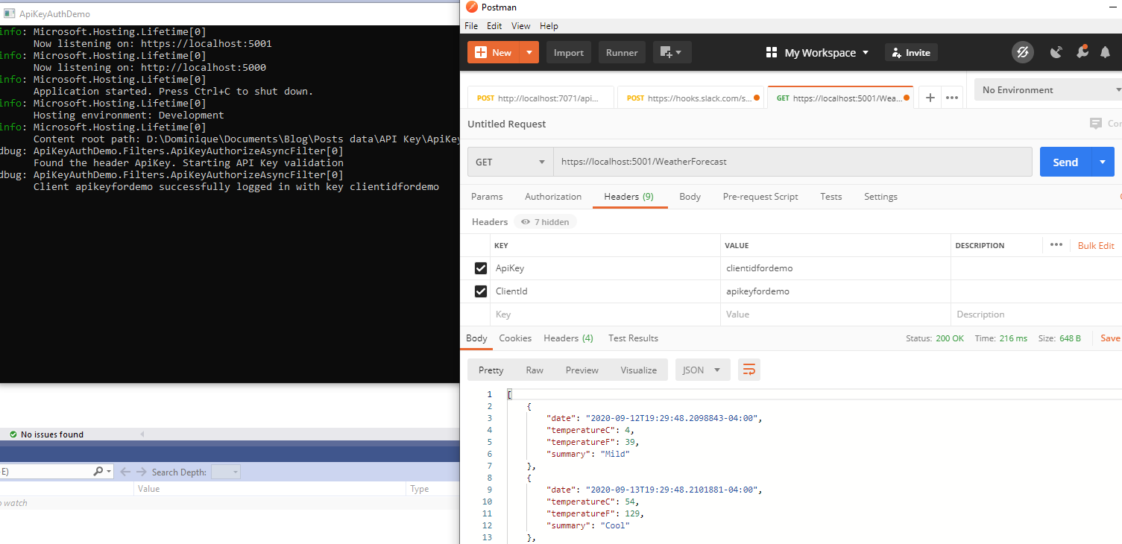Add a new request tab with plus icon
1122x544 pixels.
pos(930,98)
